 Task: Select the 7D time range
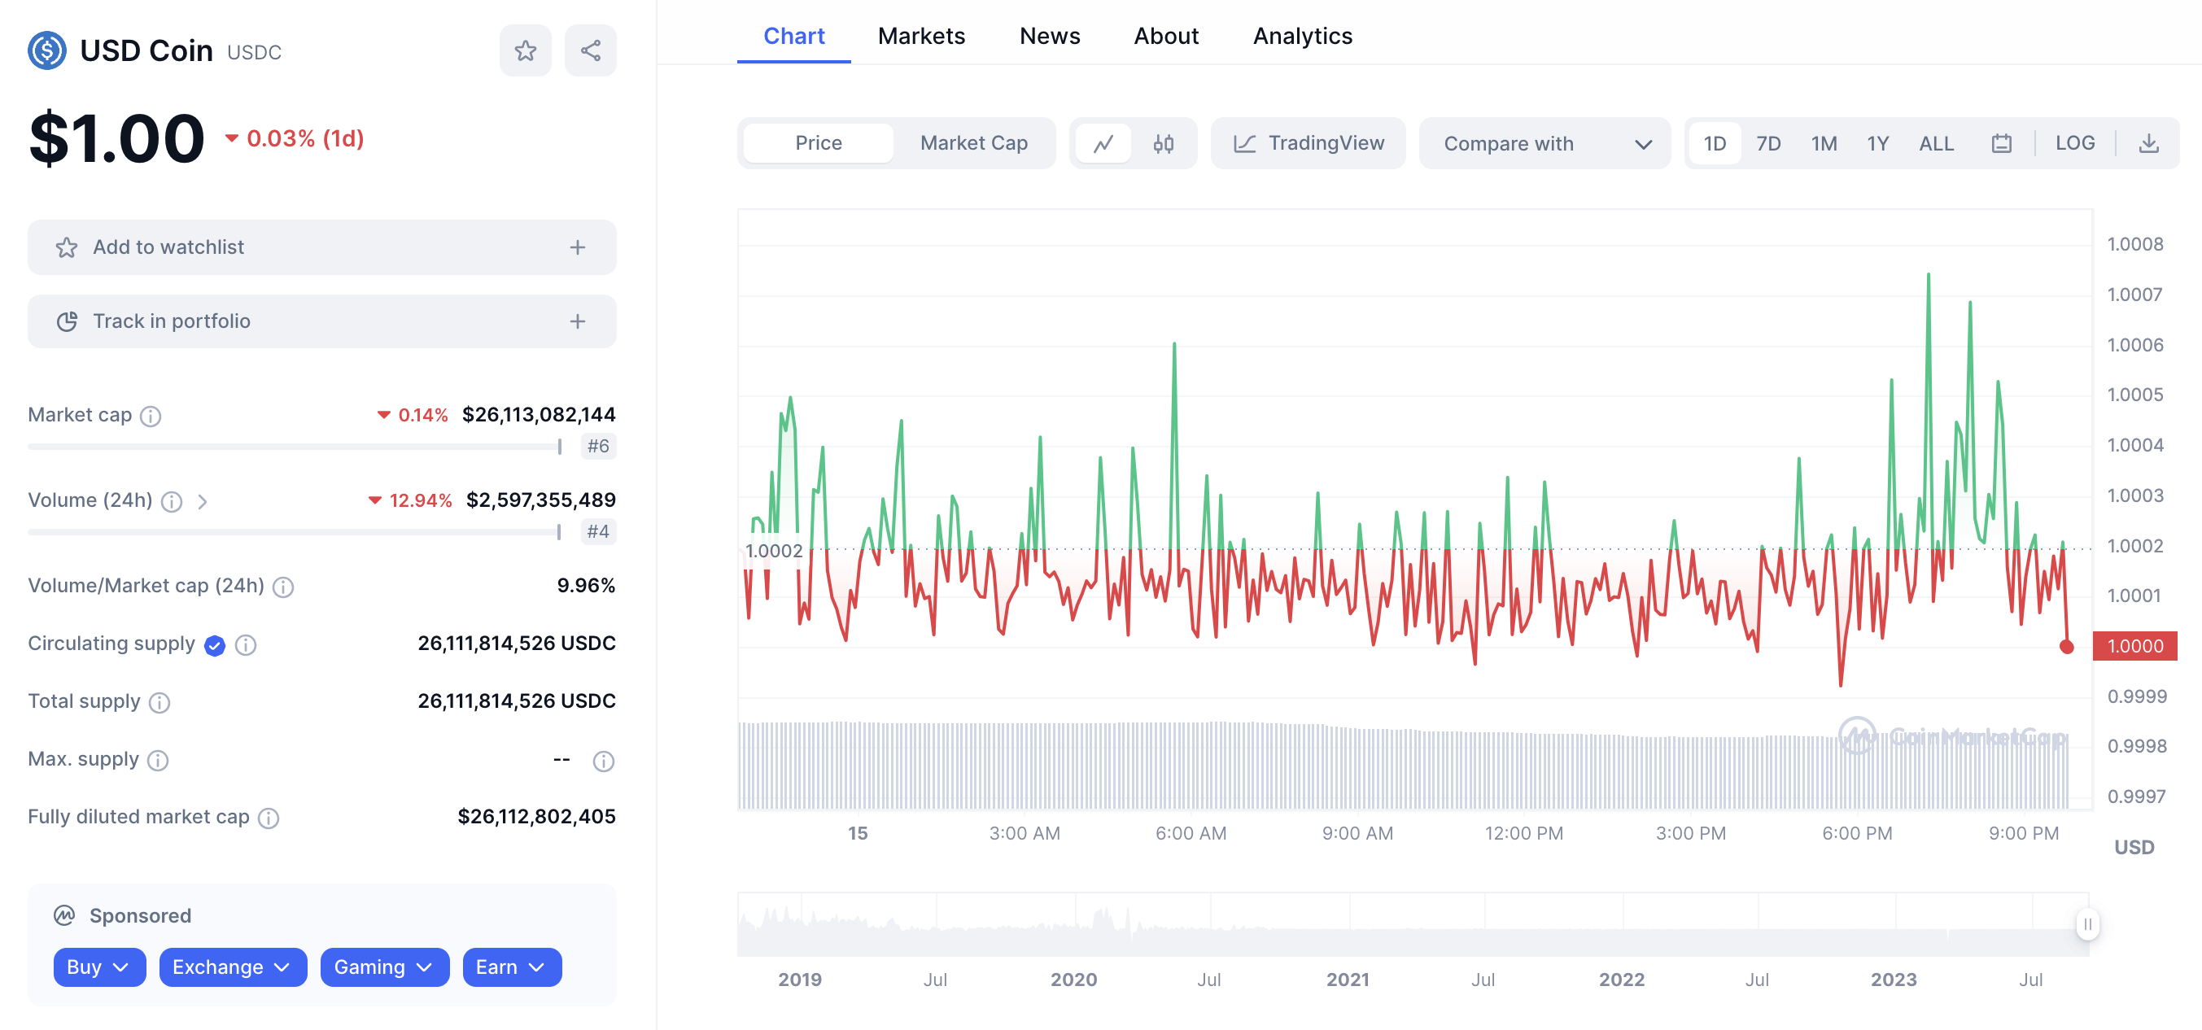coord(1767,144)
